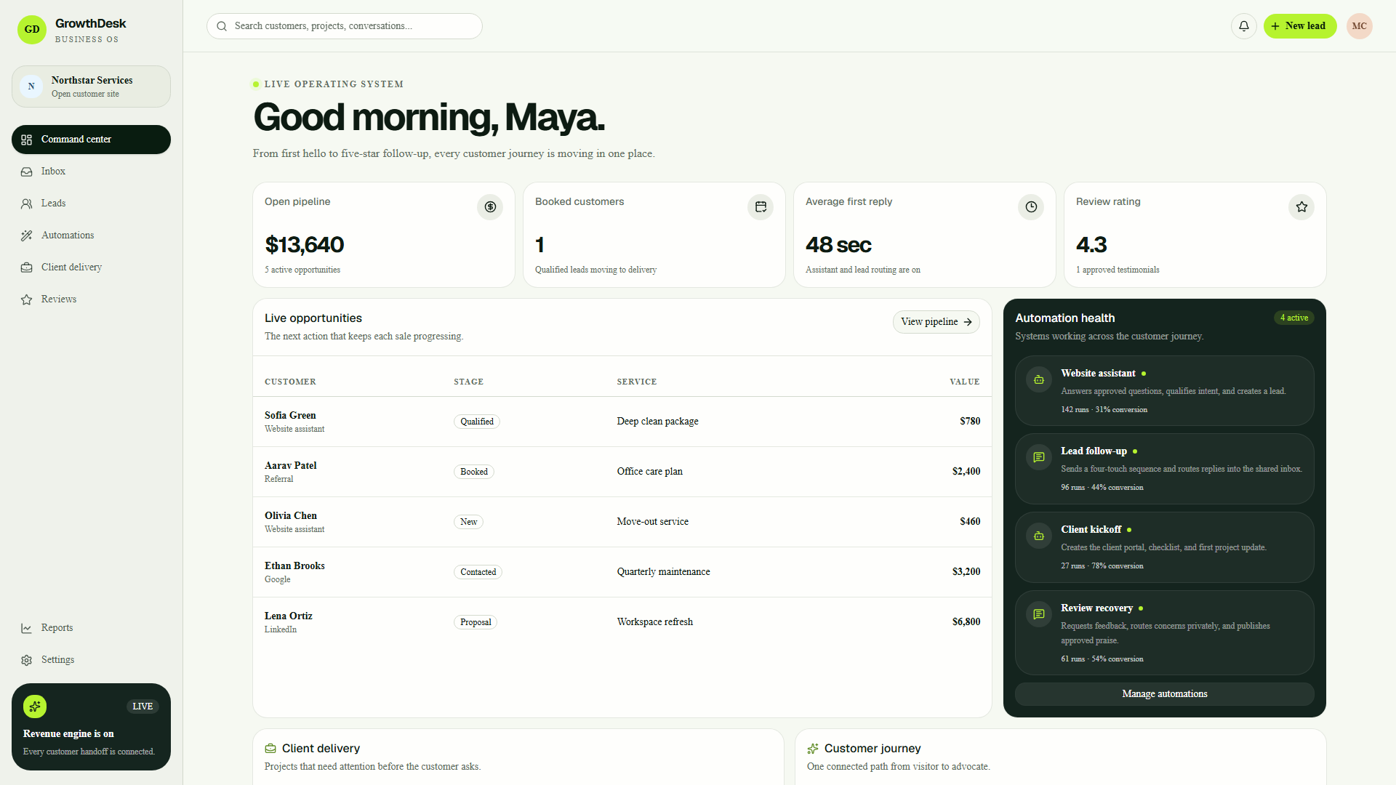The height and width of the screenshot is (785, 1396).
Task: Open the Review recovery automation card
Action: click(x=1164, y=632)
